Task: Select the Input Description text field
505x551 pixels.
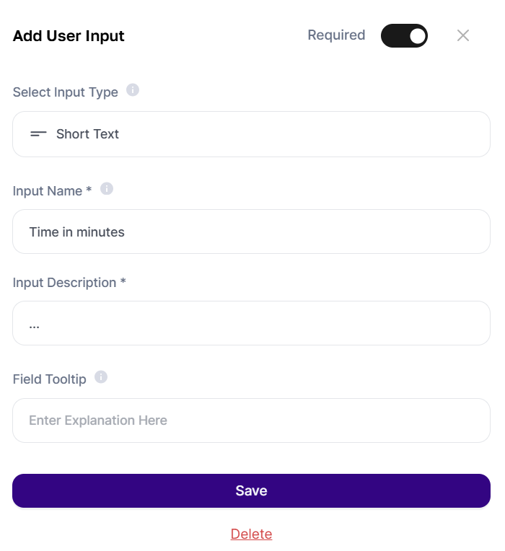Action: [x=251, y=323]
